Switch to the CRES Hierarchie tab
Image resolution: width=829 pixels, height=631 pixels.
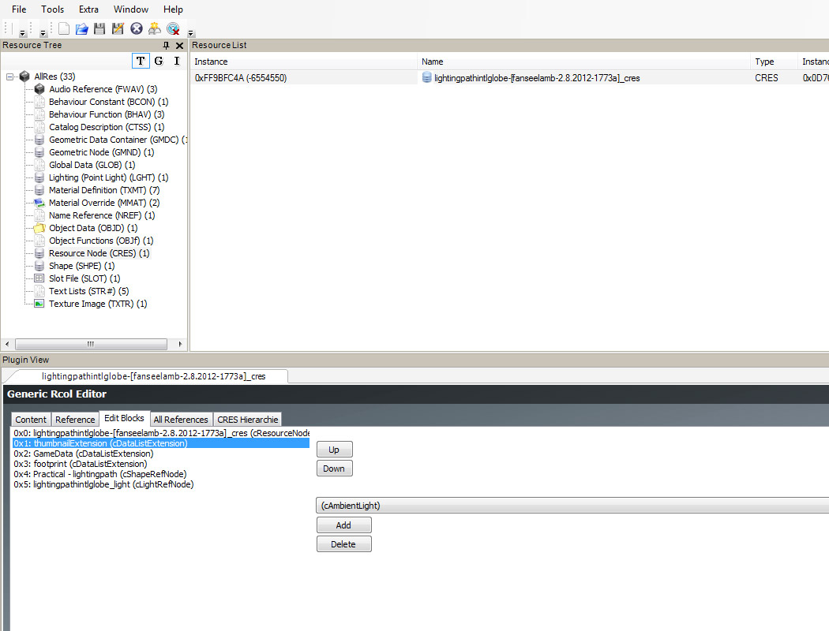pos(247,420)
